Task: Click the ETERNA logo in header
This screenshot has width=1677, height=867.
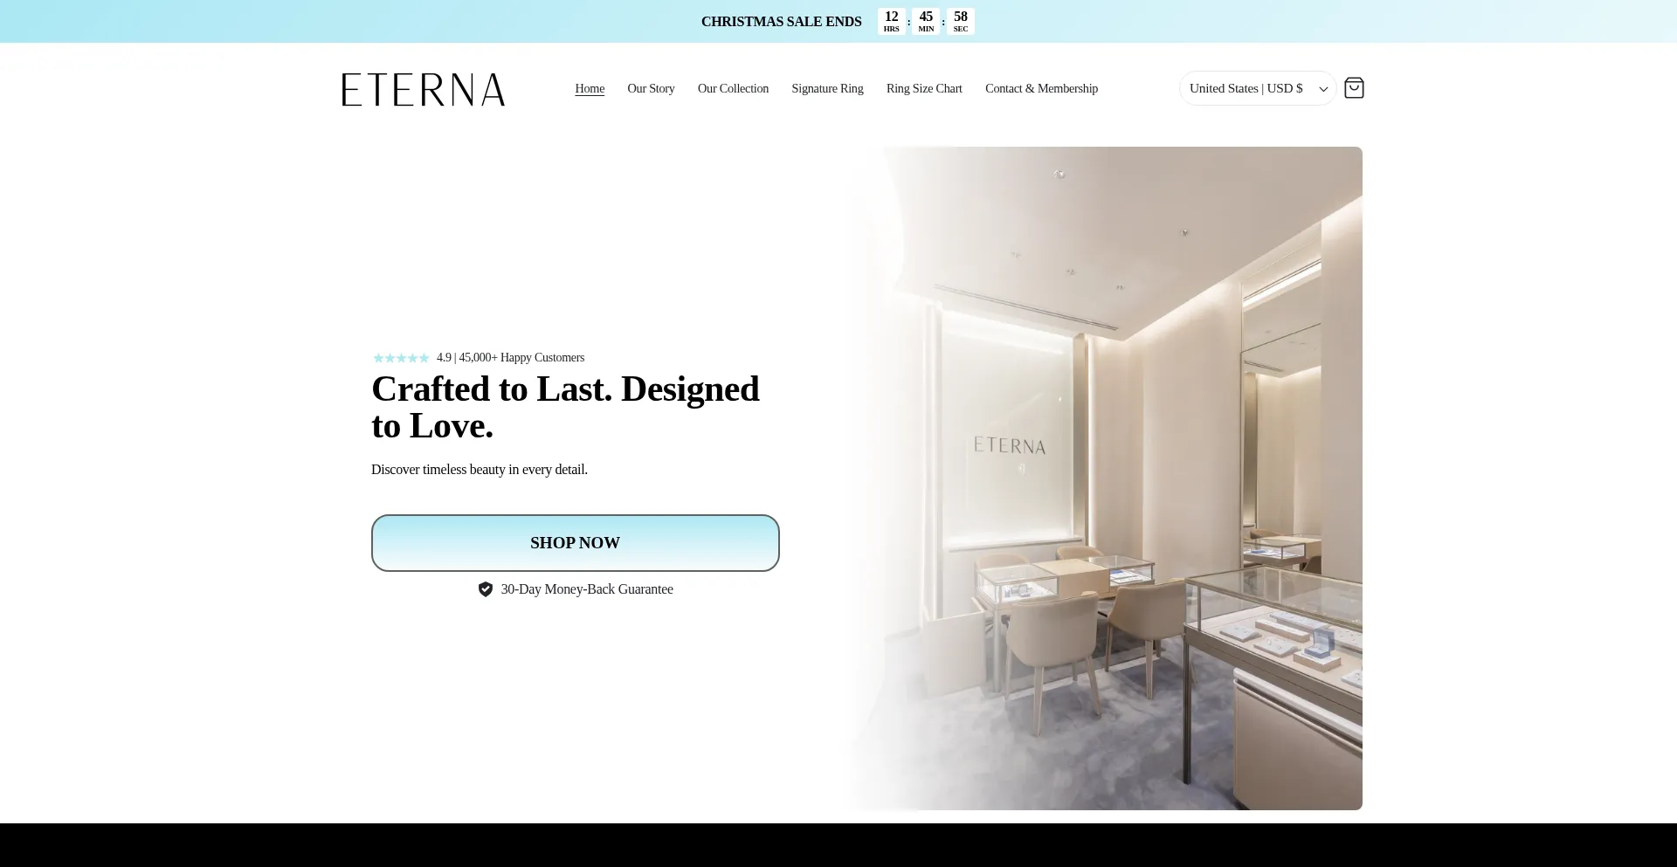Action: [x=424, y=89]
